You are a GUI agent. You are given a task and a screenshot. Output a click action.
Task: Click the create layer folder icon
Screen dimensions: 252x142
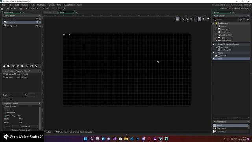pyautogui.click(x=31, y=66)
